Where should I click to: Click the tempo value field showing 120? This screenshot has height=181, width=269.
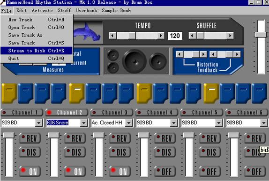175,36
